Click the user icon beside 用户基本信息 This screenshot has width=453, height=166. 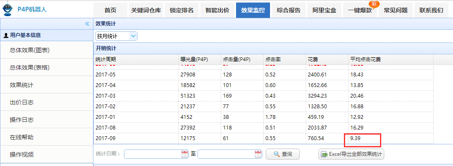tap(6, 36)
